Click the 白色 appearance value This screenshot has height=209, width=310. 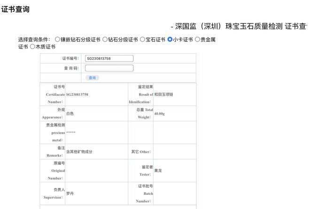[x=70, y=114]
